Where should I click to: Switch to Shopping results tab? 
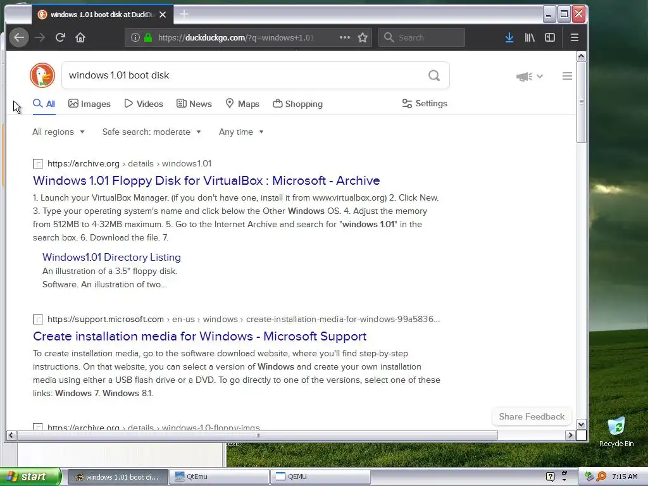(x=298, y=104)
